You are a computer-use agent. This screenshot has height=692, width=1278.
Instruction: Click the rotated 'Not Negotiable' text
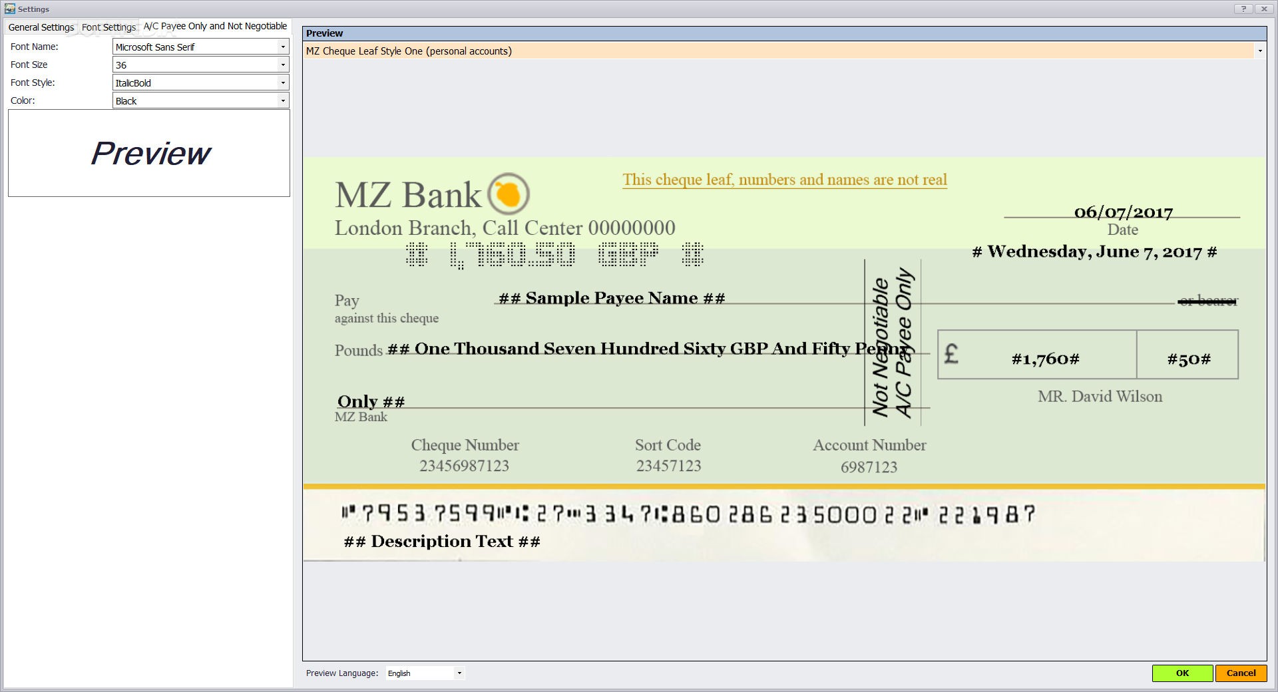pyautogui.click(x=881, y=347)
